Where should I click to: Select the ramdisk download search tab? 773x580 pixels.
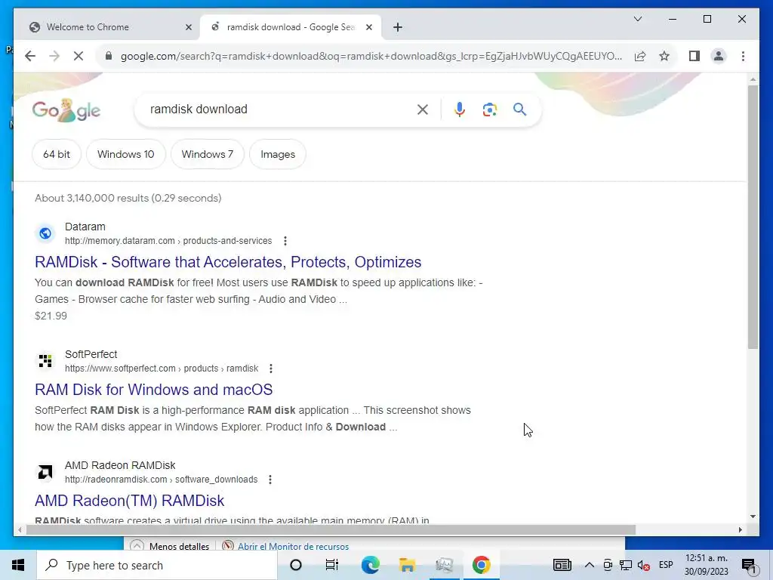click(291, 27)
